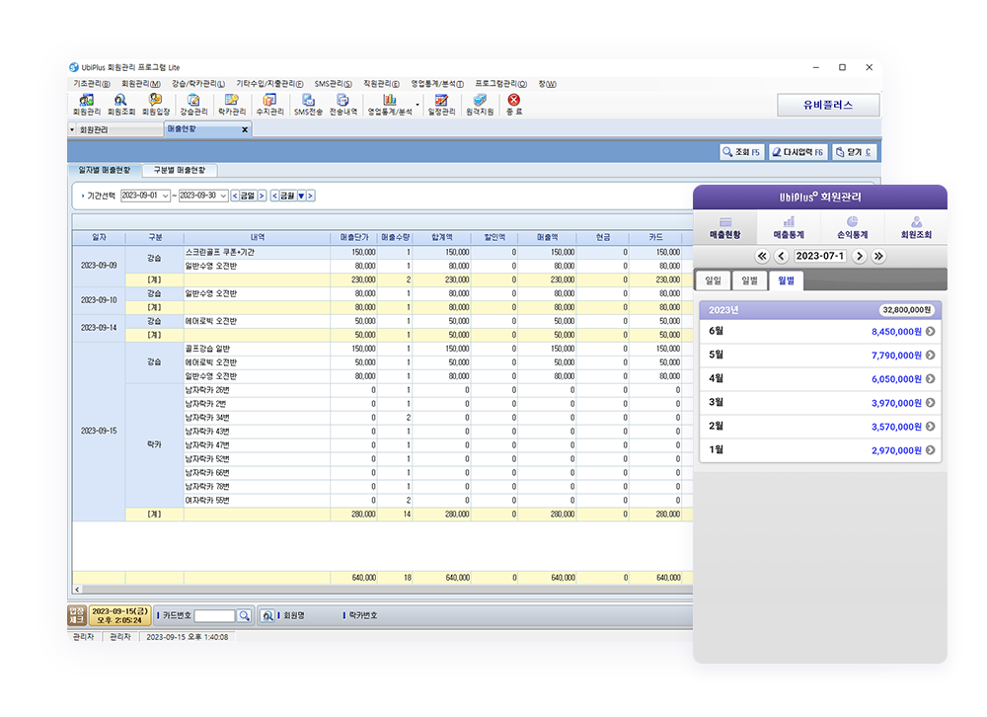This screenshot has width=987, height=717.
Task: Select 일별 tab in mobile panel
Action: (x=750, y=280)
